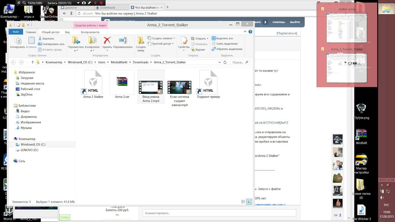Switch to the Воспроизвести ribbon tab
Screen dimensions: 395x222
tap(90, 32)
